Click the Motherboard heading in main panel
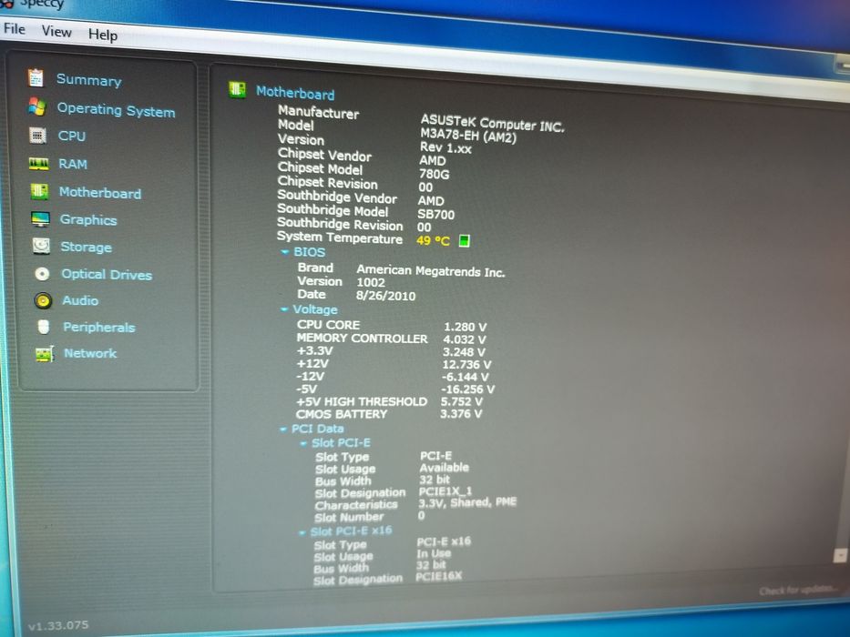This screenshot has height=637, width=850. tap(295, 93)
